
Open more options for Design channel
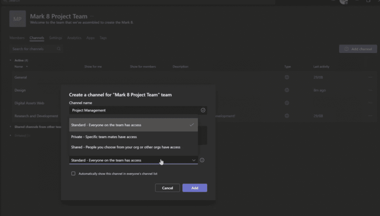[371, 90]
